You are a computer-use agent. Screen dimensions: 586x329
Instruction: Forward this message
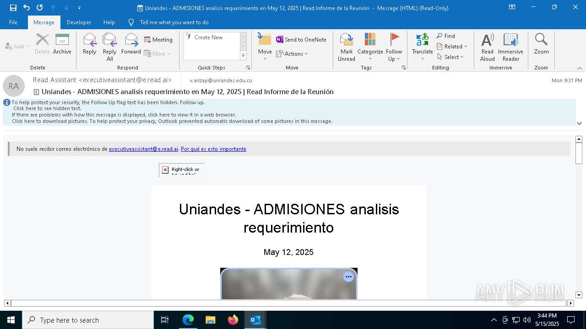[x=131, y=44]
